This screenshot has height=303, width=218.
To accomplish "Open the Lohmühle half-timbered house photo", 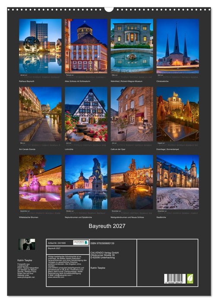I will coord(86,114).
